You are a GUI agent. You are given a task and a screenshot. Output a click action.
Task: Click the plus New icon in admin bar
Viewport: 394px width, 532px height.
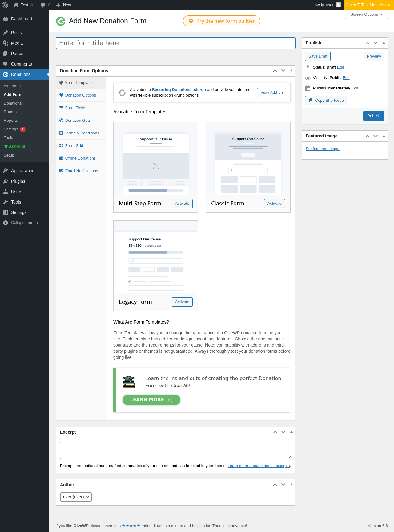coord(58,5)
